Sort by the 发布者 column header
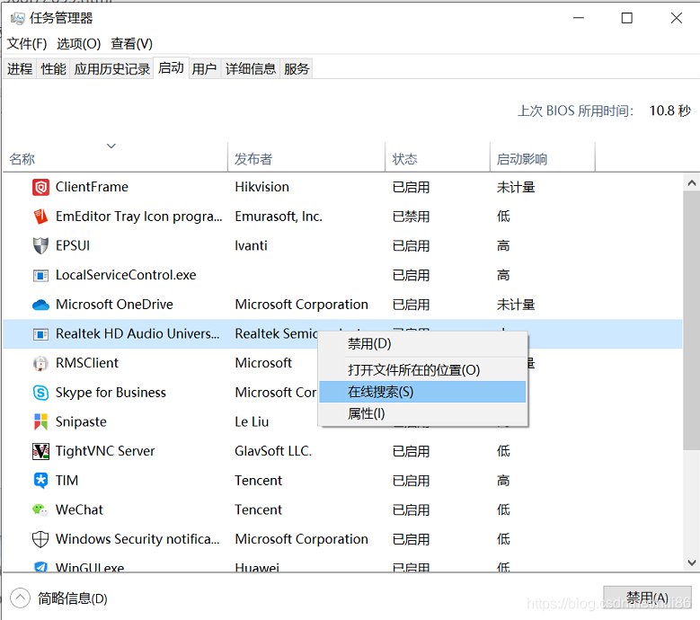 pyautogui.click(x=306, y=159)
